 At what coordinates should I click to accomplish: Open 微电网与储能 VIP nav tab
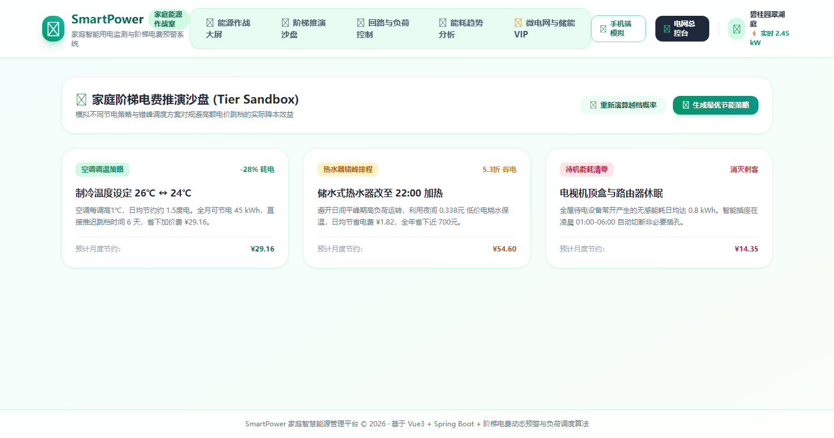pos(545,29)
